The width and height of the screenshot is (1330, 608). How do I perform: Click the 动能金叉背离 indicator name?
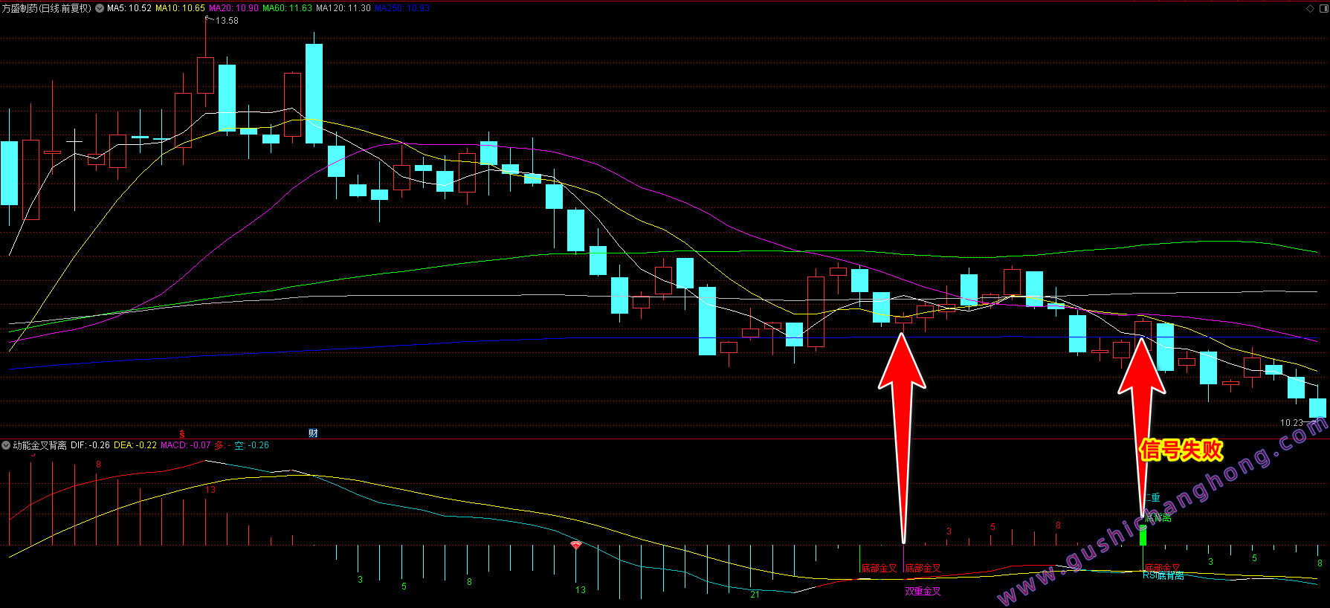click(39, 445)
